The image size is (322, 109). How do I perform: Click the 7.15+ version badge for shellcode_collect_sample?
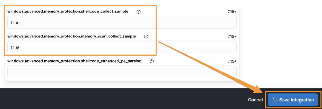coord(232,12)
